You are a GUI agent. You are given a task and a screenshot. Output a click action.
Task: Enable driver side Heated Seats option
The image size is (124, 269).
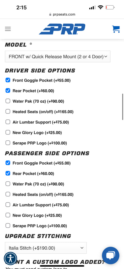(x=8, y=112)
